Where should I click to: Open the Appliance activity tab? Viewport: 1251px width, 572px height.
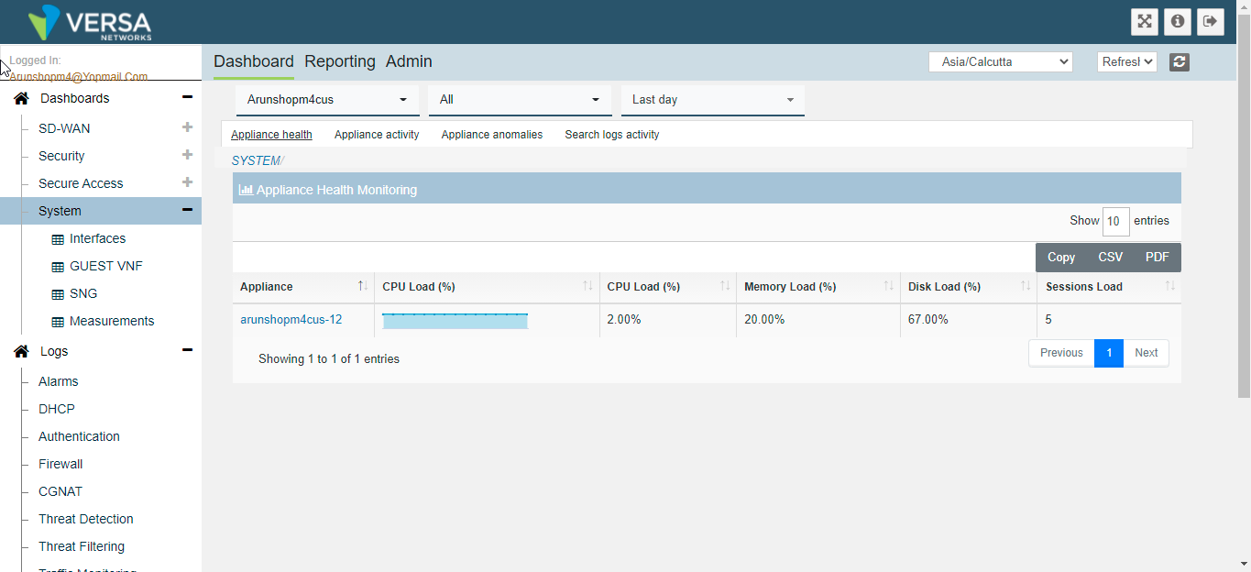(x=376, y=134)
